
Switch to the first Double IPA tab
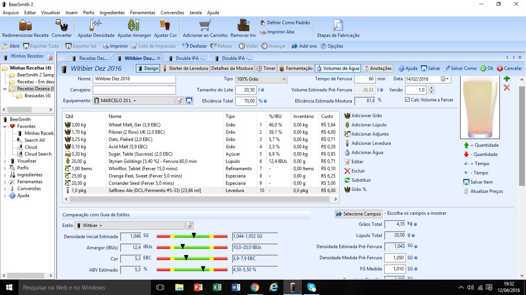[x=188, y=58]
